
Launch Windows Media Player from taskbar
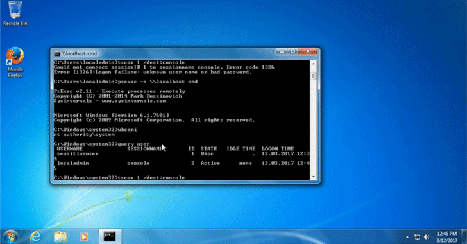84,237
